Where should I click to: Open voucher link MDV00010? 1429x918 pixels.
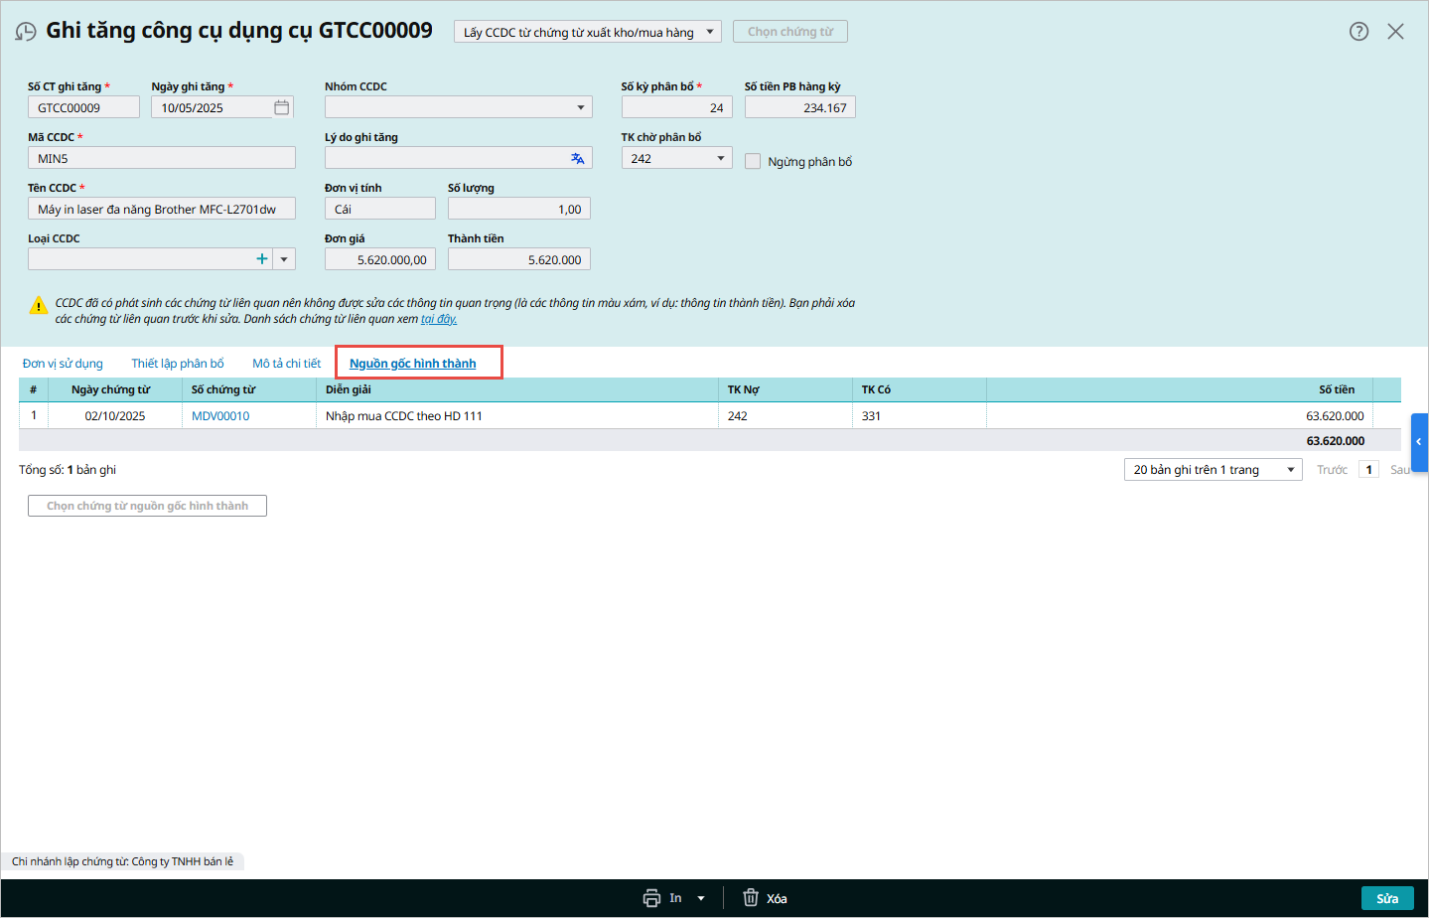tap(220, 416)
